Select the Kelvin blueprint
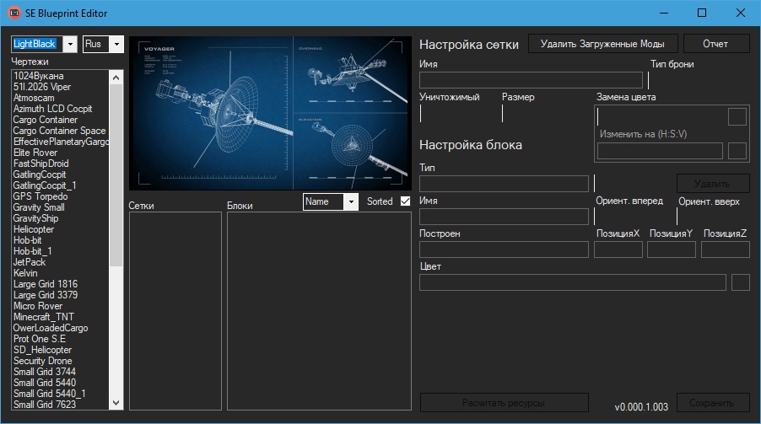The height and width of the screenshot is (424, 761). tap(61, 273)
